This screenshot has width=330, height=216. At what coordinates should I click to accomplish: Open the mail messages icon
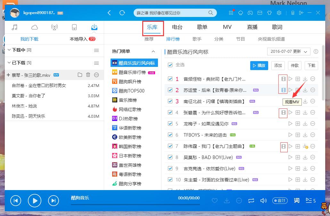point(260,13)
